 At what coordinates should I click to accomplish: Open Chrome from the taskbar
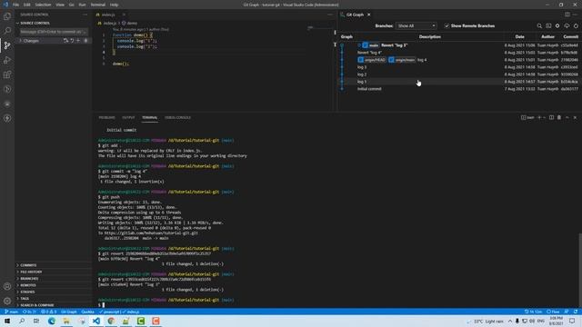point(111,321)
